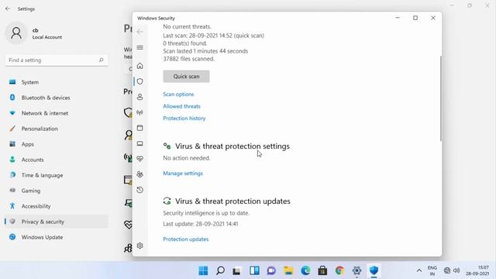Select Bluetooth & devices in Settings
The height and width of the screenshot is (279, 496).
click(57, 98)
